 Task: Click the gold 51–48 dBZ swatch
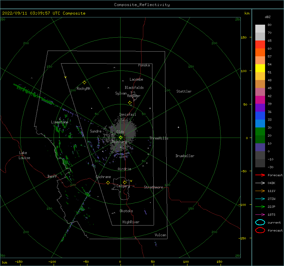pyautogui.click(x=260, y=76)
